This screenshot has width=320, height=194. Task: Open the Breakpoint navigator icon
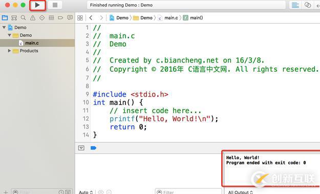[60, 18]
